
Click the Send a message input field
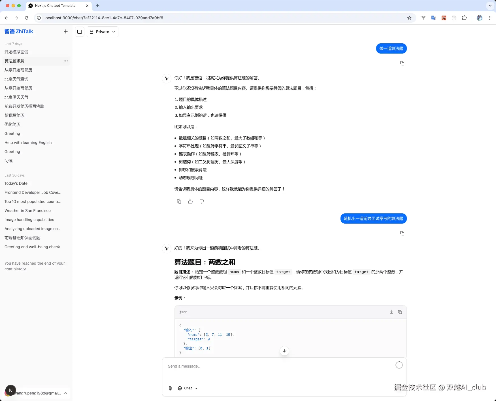click(255, 366)
